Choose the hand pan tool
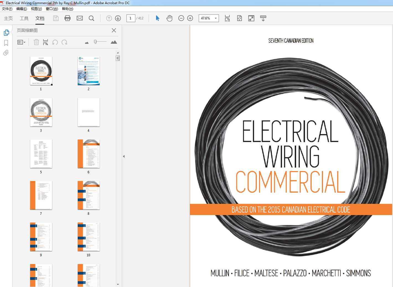Image resolution: width=393 pixels, height=287 pixels. [169, 18]
